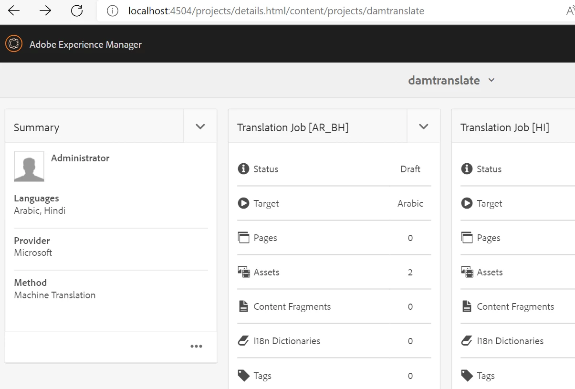Click Tags icon in AR_BH job
Image resolution: width=575 pixels, height=389 pixels.
tap(243, 376)
